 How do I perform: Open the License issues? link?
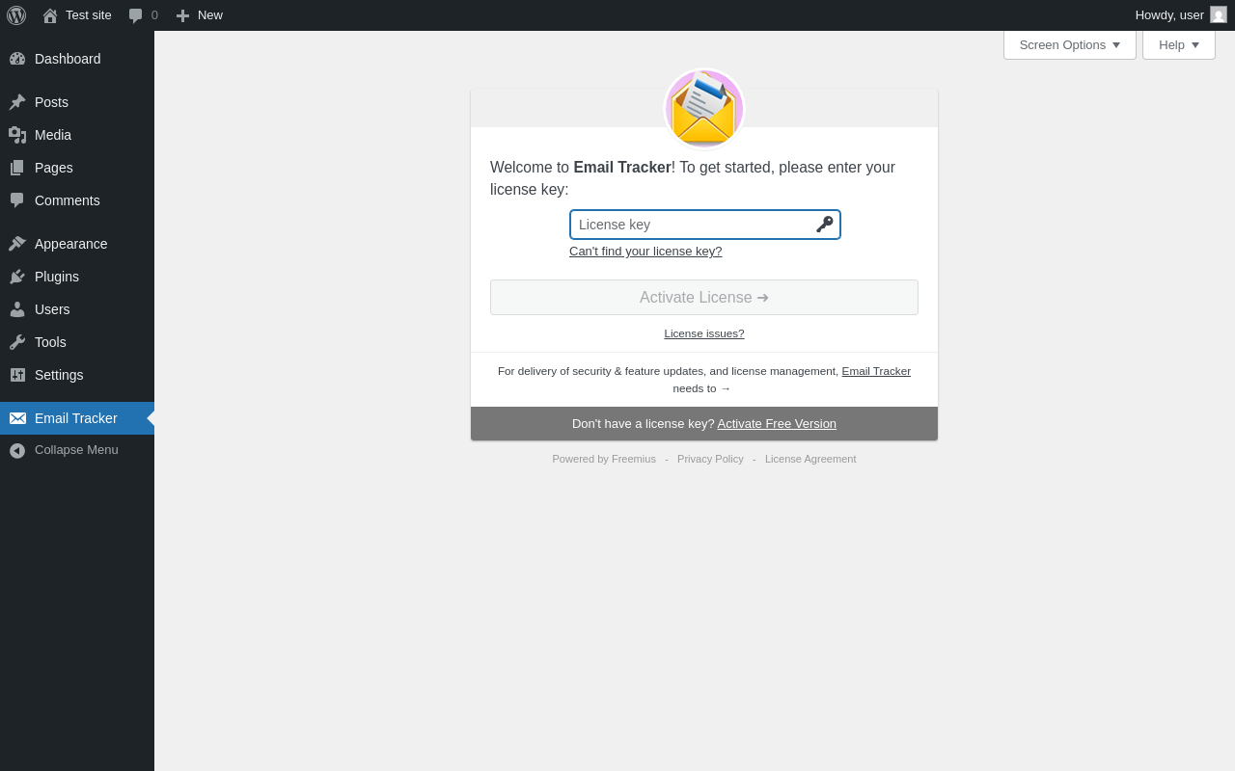coord(704,333)
